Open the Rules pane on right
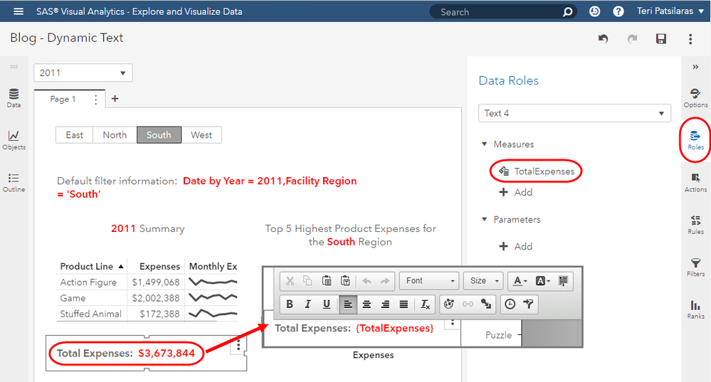The image size is (711, 382). click(x=695, y=223)
